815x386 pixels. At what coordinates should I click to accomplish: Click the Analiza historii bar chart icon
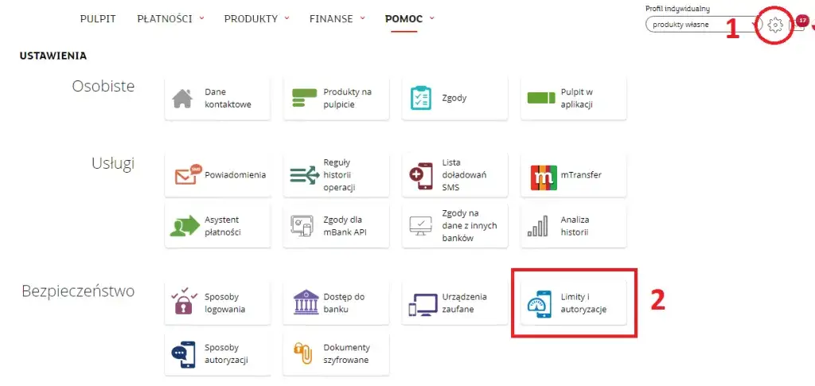[539, 227]
